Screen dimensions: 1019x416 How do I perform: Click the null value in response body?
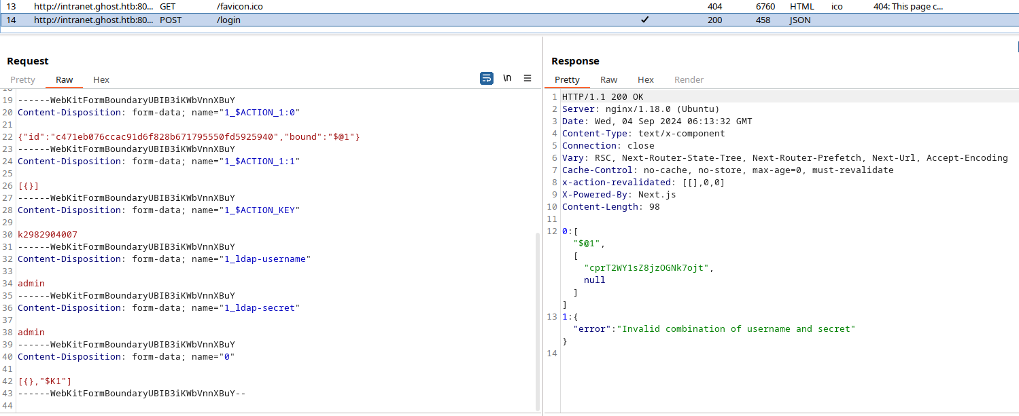tap(595, 280)
